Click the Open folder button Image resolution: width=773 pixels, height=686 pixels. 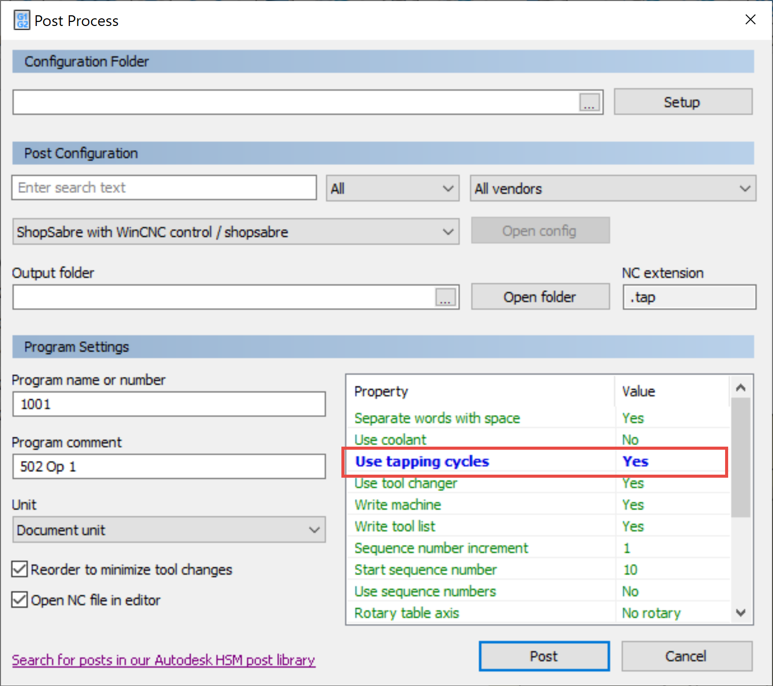coord(540,296)
